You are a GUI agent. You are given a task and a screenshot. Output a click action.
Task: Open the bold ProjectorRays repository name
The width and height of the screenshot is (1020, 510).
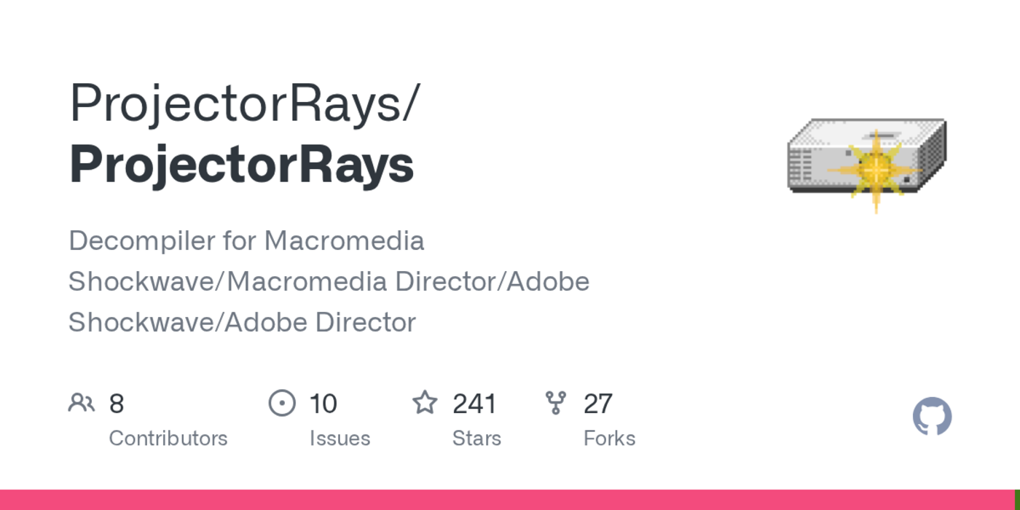(x=242, y=165)
